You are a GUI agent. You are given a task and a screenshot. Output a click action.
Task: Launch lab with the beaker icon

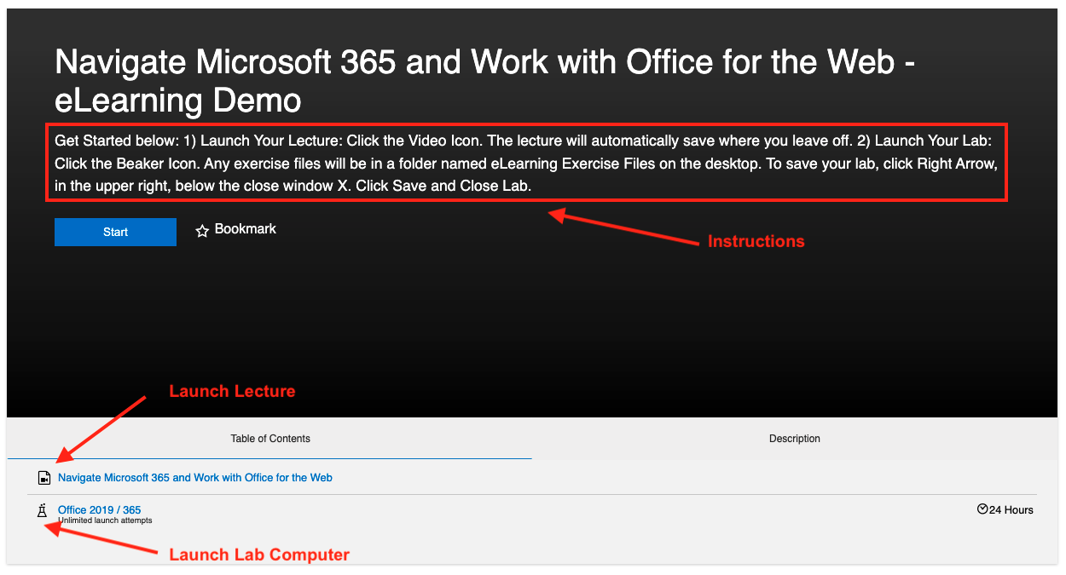[43, 511]
